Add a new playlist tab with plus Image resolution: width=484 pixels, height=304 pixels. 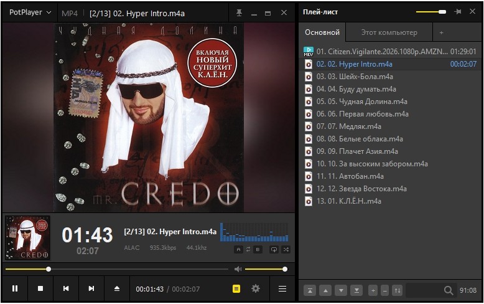[x=442, y=32]
